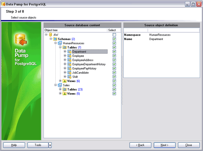
Task: Click the Employee table icon
Action: 69,56
